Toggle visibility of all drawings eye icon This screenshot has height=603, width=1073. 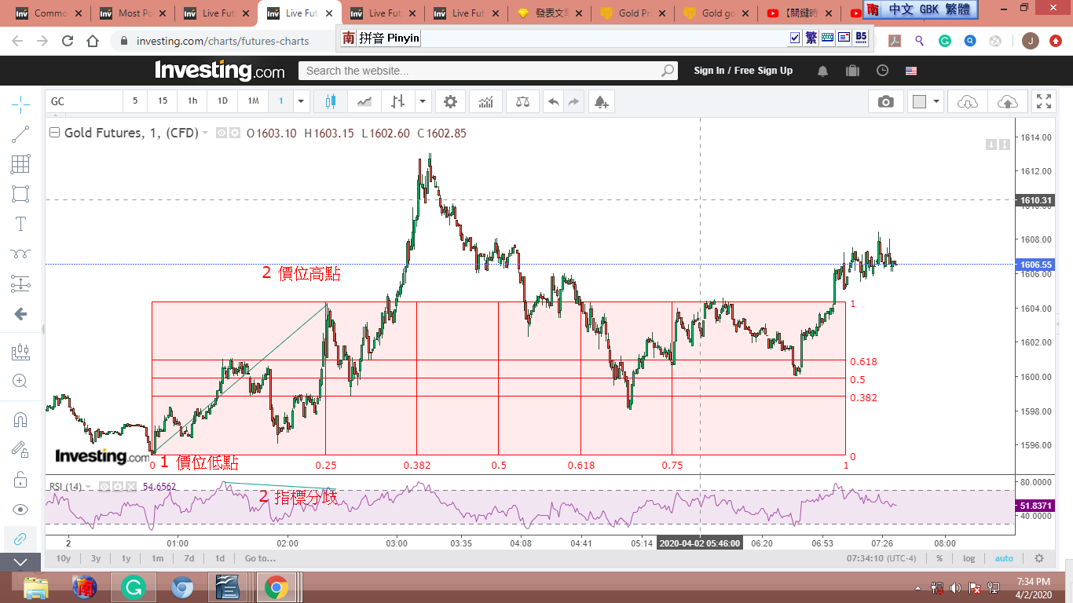coord(20,510)
